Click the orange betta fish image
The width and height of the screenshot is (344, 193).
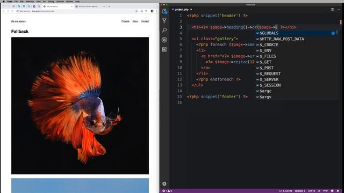(x=80, y=106)
